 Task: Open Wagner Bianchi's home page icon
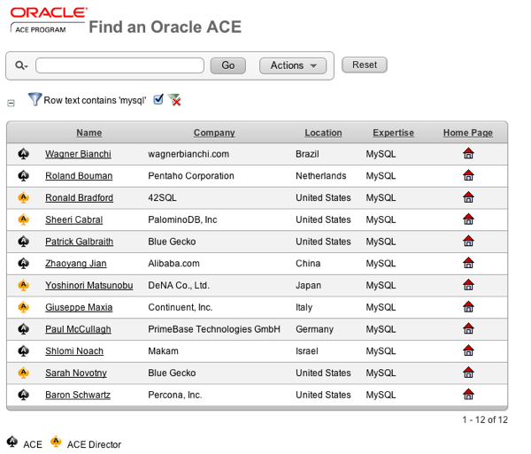click(x=468, y=154)
